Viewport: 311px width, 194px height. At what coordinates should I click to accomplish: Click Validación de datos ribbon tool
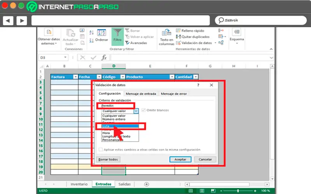click(194, 43)
